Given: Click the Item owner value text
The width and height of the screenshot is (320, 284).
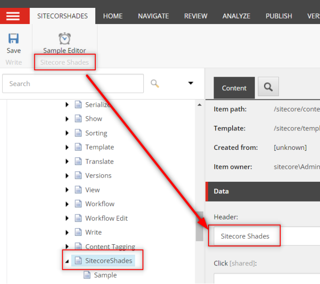Looking at the screenshot, I should (297, 167).
